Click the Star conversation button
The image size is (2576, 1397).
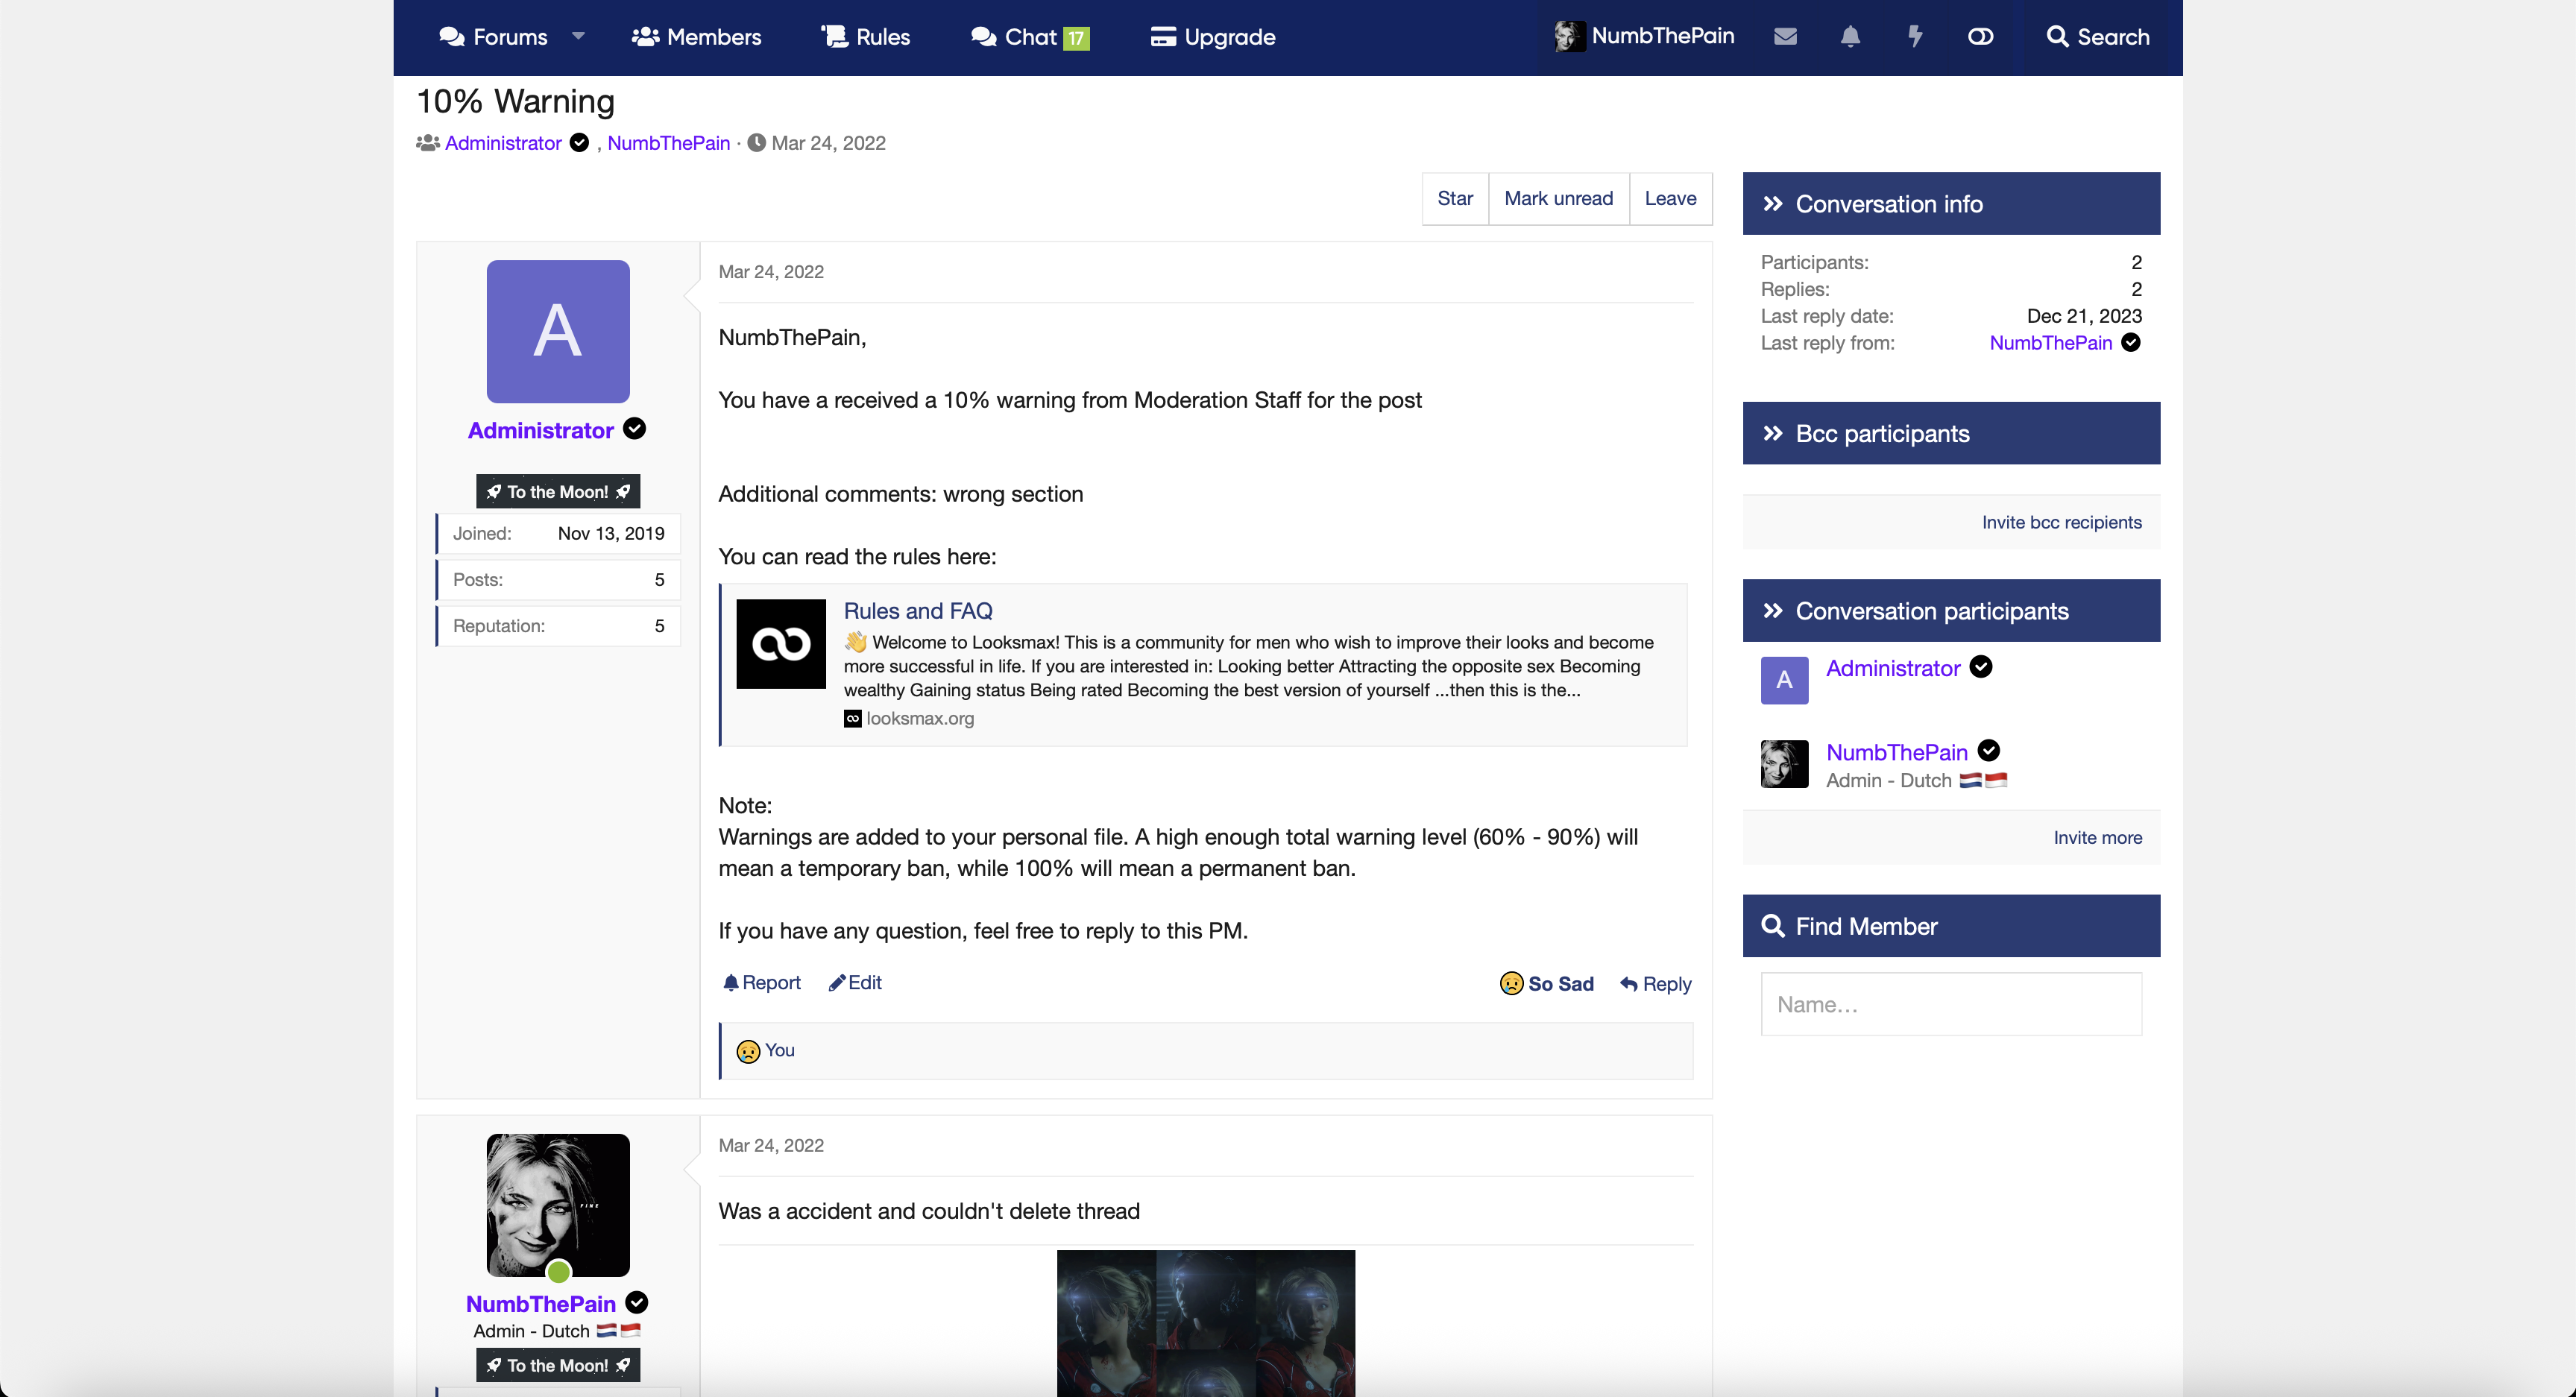pyautogui.click(x=1455, y=198)
